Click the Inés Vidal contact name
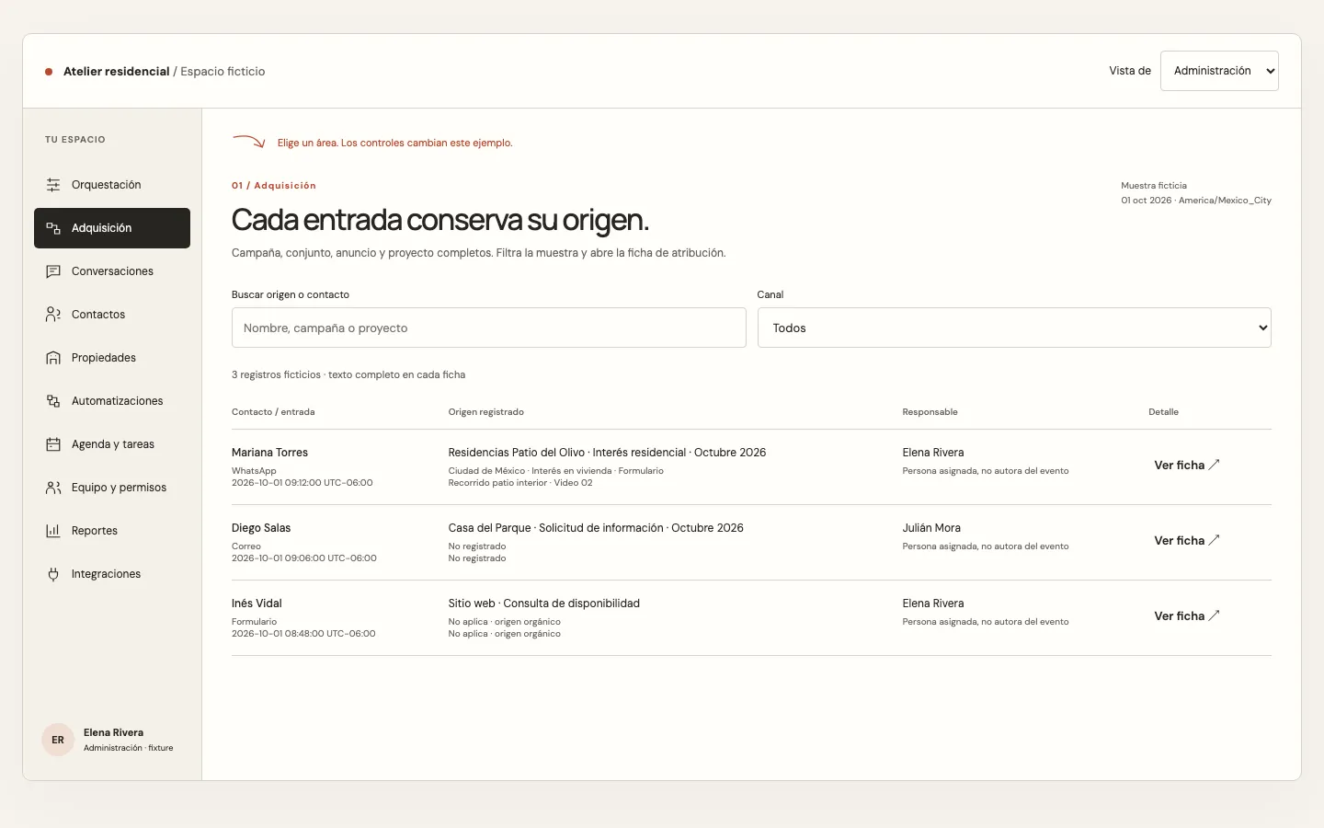The height and width of the screenshot is (828, 1324). coord(257,604)
